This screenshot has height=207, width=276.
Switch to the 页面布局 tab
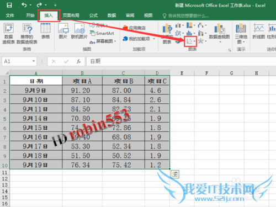pos(71,15)
